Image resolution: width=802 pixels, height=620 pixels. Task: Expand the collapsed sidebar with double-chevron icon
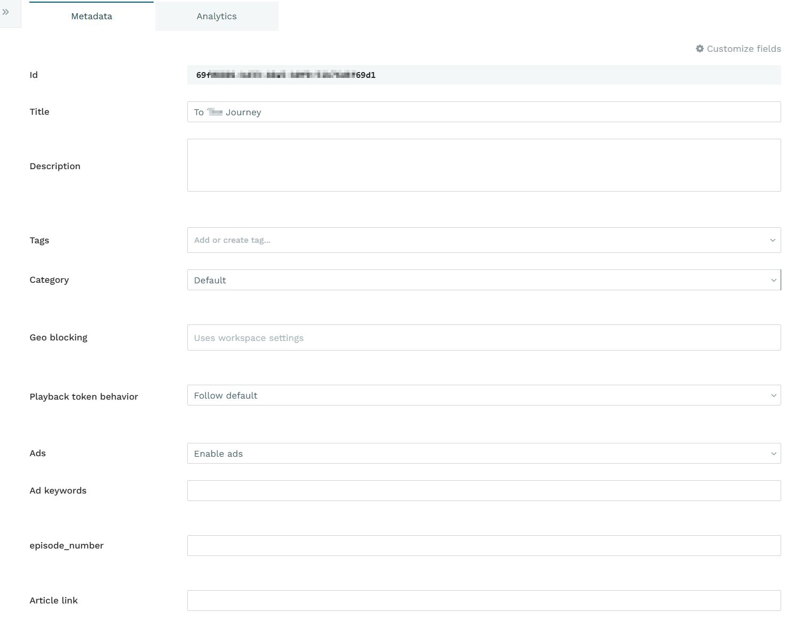(6, 12)
